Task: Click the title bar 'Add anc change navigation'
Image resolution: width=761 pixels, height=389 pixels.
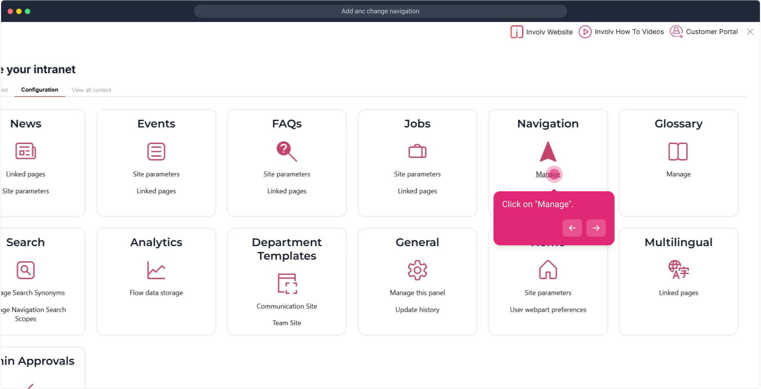Action: coord(380,11)
